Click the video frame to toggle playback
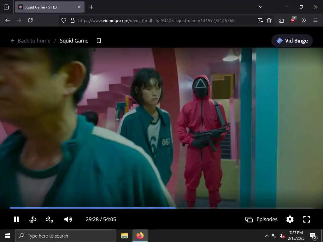This screenshot has height=242, width=323. tap(161, 128)
